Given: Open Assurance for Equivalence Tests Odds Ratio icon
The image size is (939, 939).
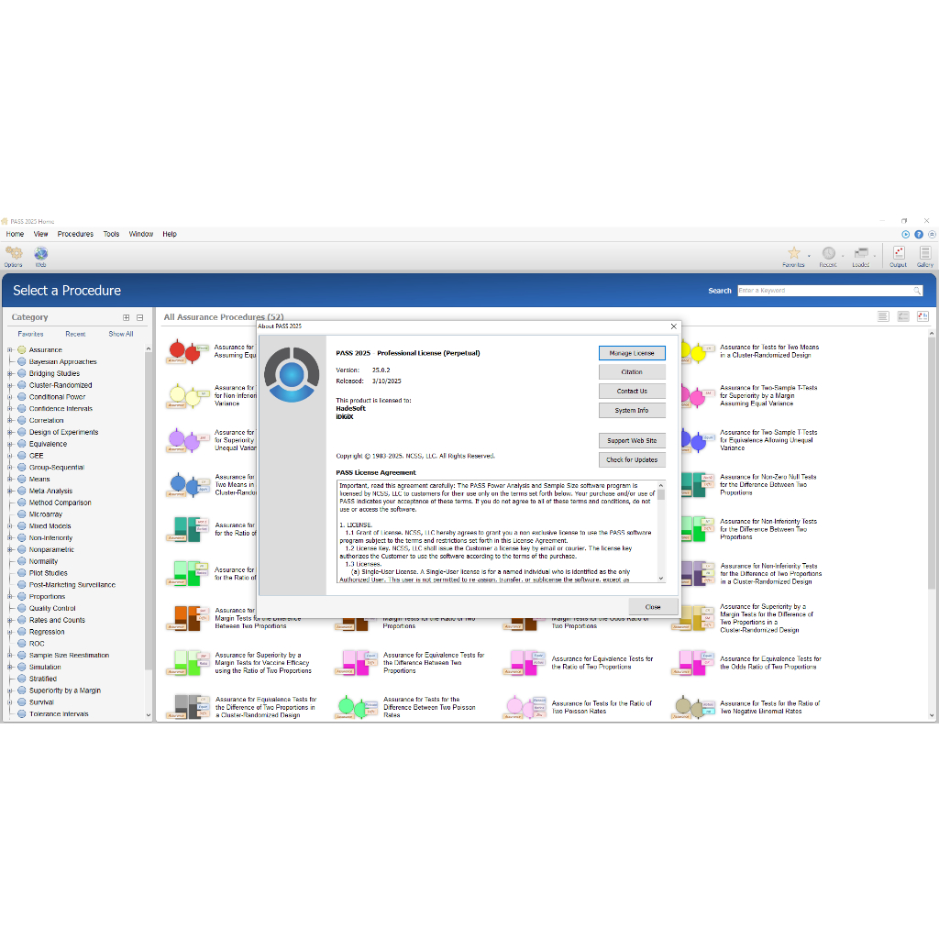Looking at the screenshot, I should pos(695,663).
